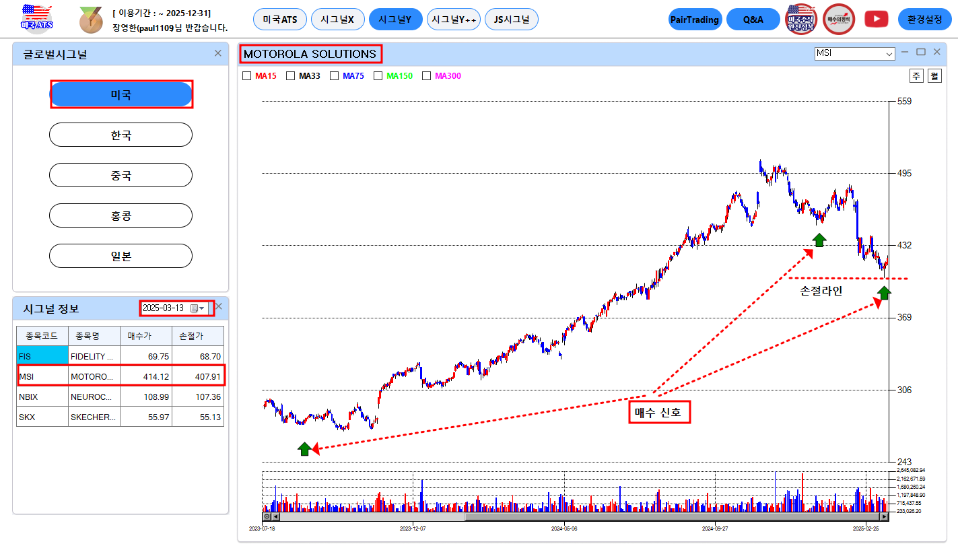
Task: Switch to the 미국ATS tab
Action: click(280, 20)
